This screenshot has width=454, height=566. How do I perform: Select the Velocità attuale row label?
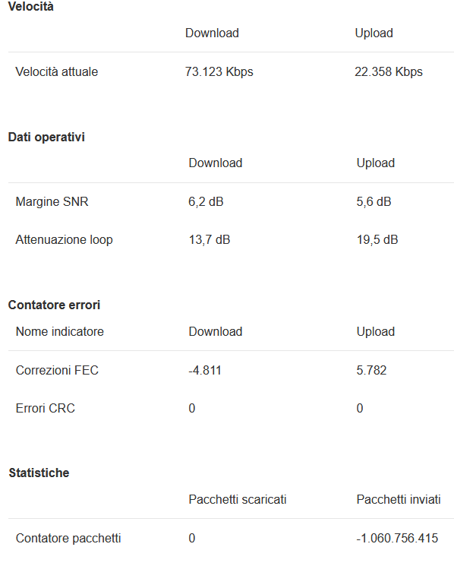[x=57, y=71]
